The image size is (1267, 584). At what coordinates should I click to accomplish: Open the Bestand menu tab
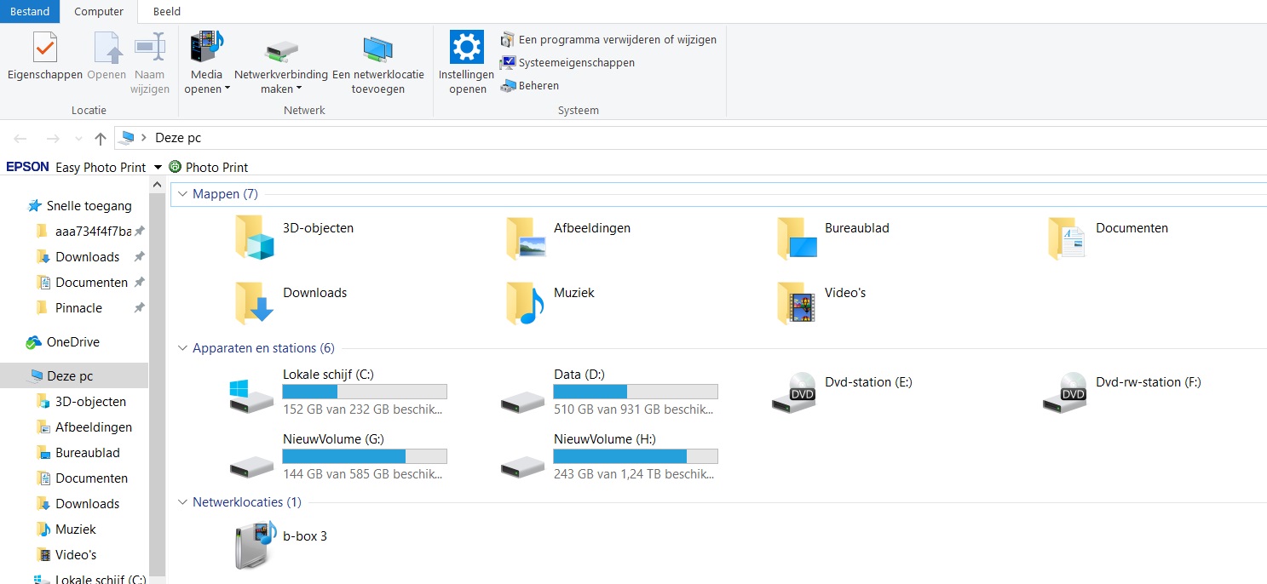tap(30, 12)
